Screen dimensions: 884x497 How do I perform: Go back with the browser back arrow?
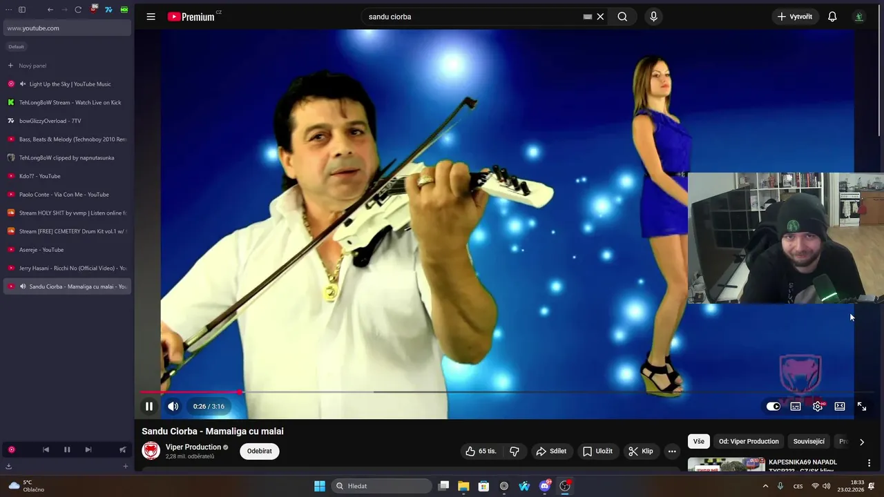click(x=50, y=10)
